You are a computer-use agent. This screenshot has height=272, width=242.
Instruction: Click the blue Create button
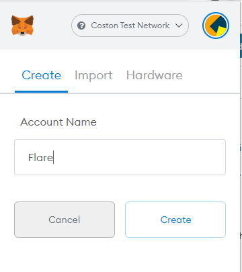pos(175,220)
